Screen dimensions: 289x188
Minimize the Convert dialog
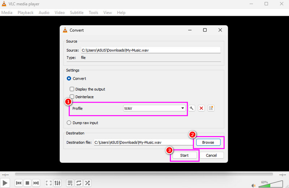[x=190, y=30]
